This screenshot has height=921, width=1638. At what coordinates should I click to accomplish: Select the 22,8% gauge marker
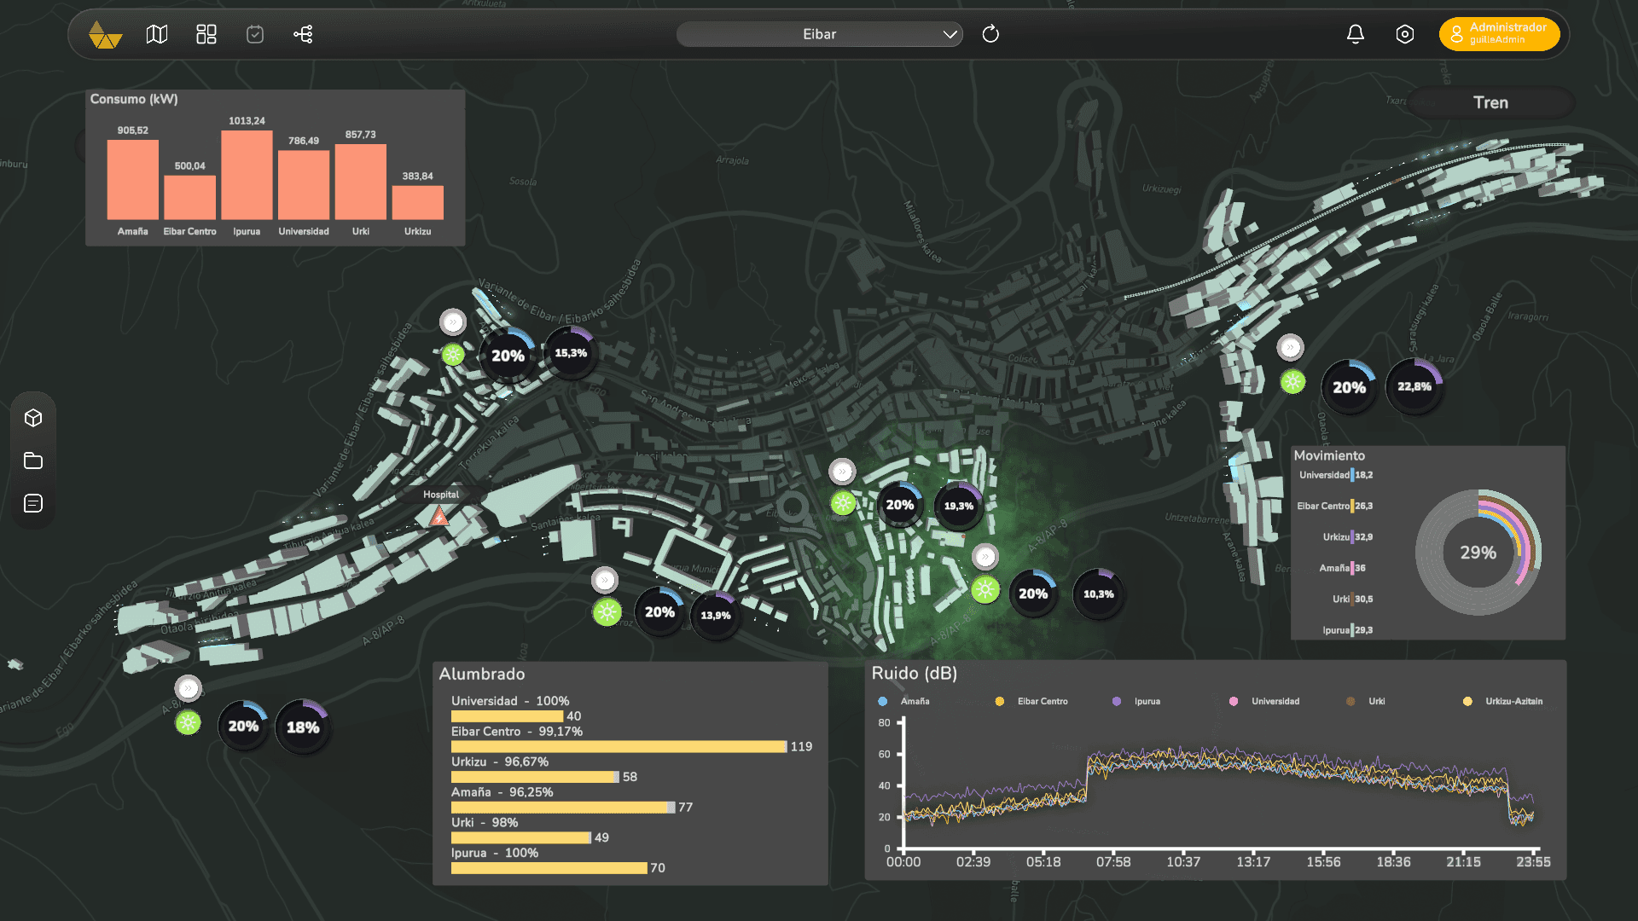click(1414, 386)
